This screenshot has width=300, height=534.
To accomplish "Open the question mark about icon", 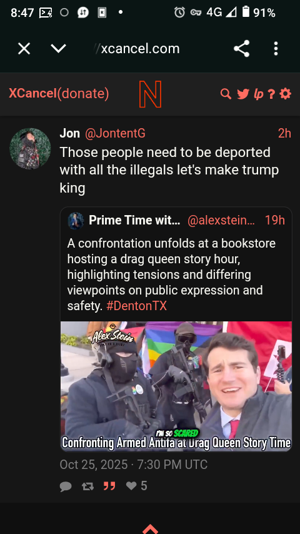I will click(271, 94).
